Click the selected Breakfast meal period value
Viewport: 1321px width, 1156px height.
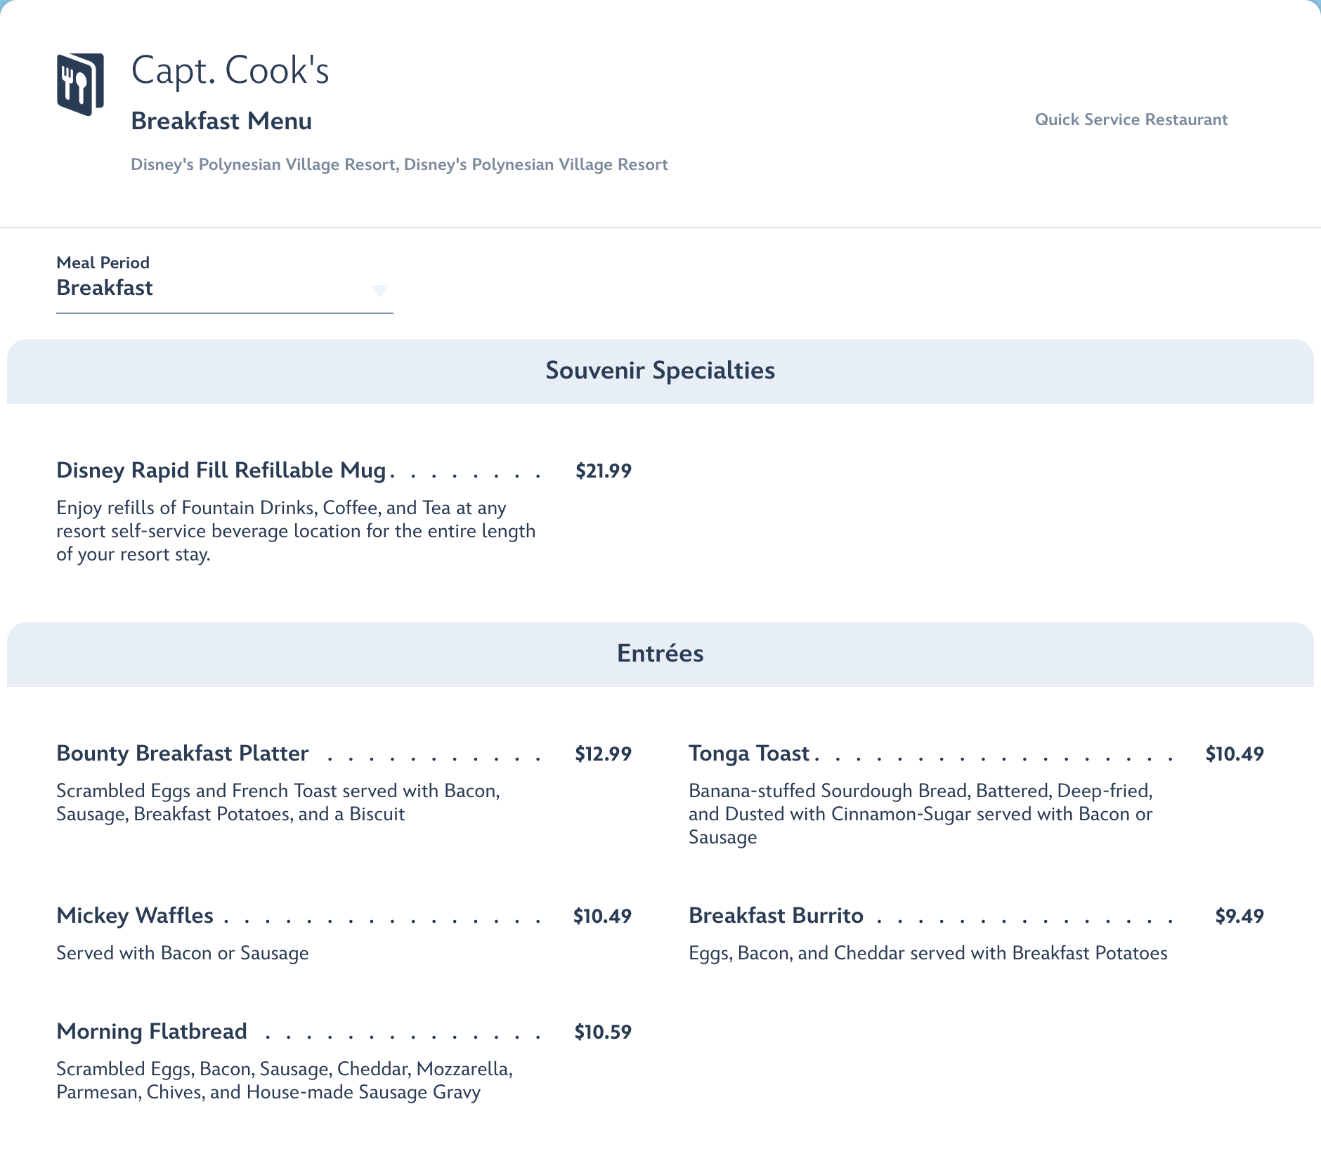tap(105, 288)
